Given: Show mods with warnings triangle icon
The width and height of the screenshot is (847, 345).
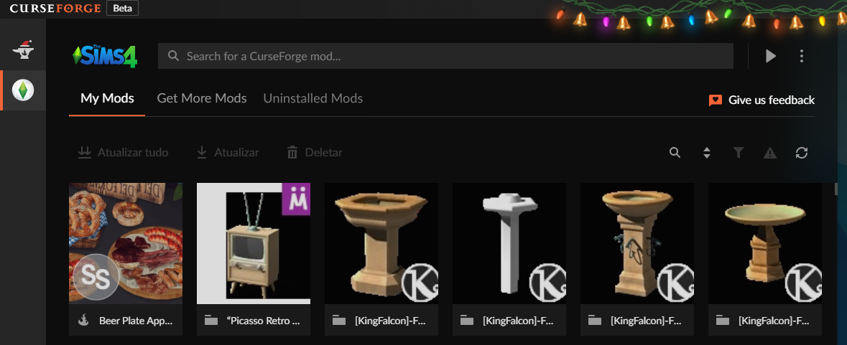Looking at the screenshot, I should coord(769,153).
